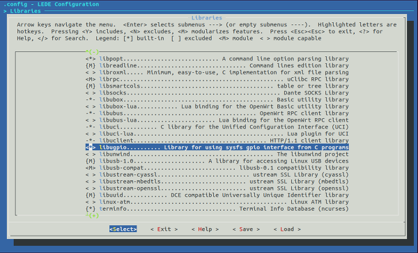Select the libustream-mbedtls SSL row
This screenshot has height=253, width=418.
click(x=224, y=181)
